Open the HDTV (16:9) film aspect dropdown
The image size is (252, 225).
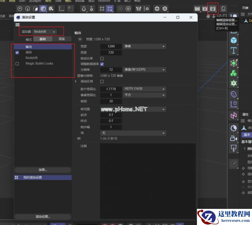pyautogui.click(x=145, y=89)
